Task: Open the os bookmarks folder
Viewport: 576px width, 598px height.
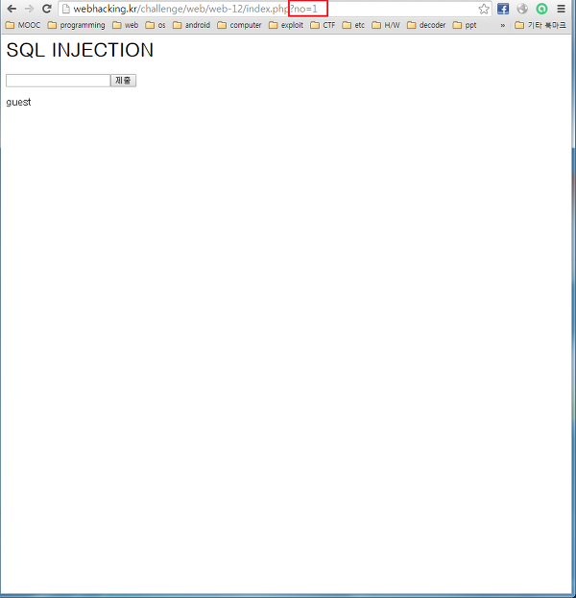Action: click(x=156, y=25)
